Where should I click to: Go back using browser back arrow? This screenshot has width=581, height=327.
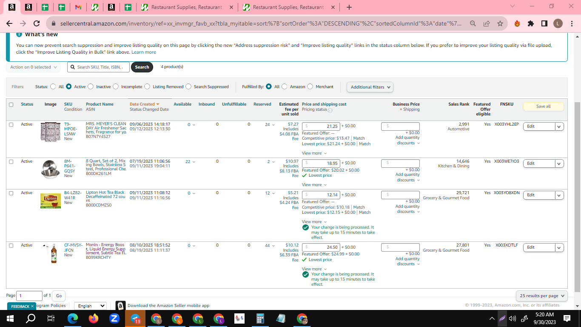pyautogui.click(x=9, y=24)
